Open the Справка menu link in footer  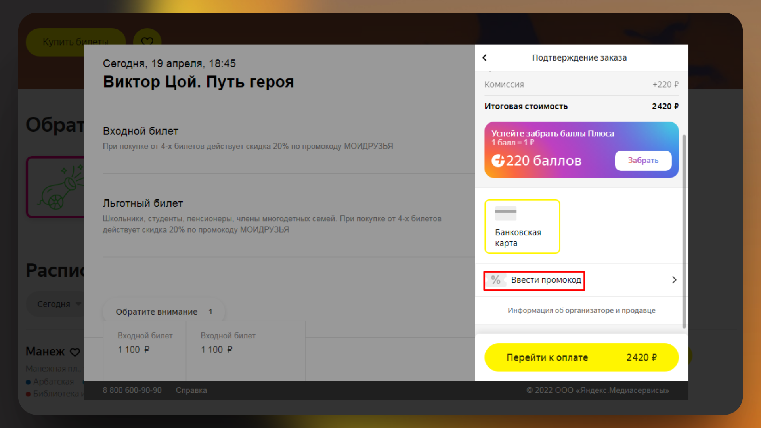click(192, 390)
